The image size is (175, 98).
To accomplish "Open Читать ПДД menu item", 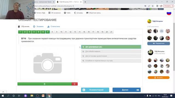I will coord(40,13).
